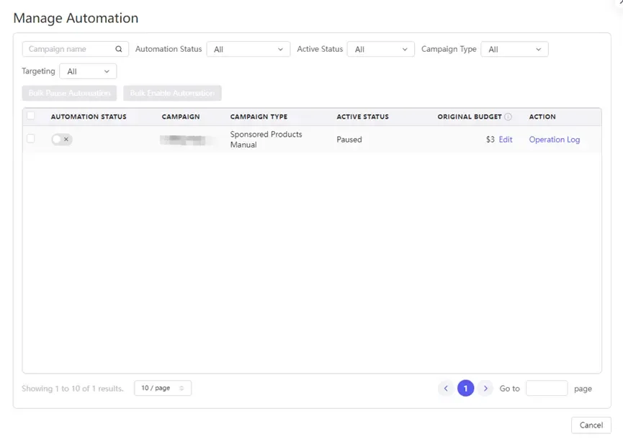The height and width of the screenshot is (447, 623).
Task: Change the 10 / page size selector
Action: 163,388
